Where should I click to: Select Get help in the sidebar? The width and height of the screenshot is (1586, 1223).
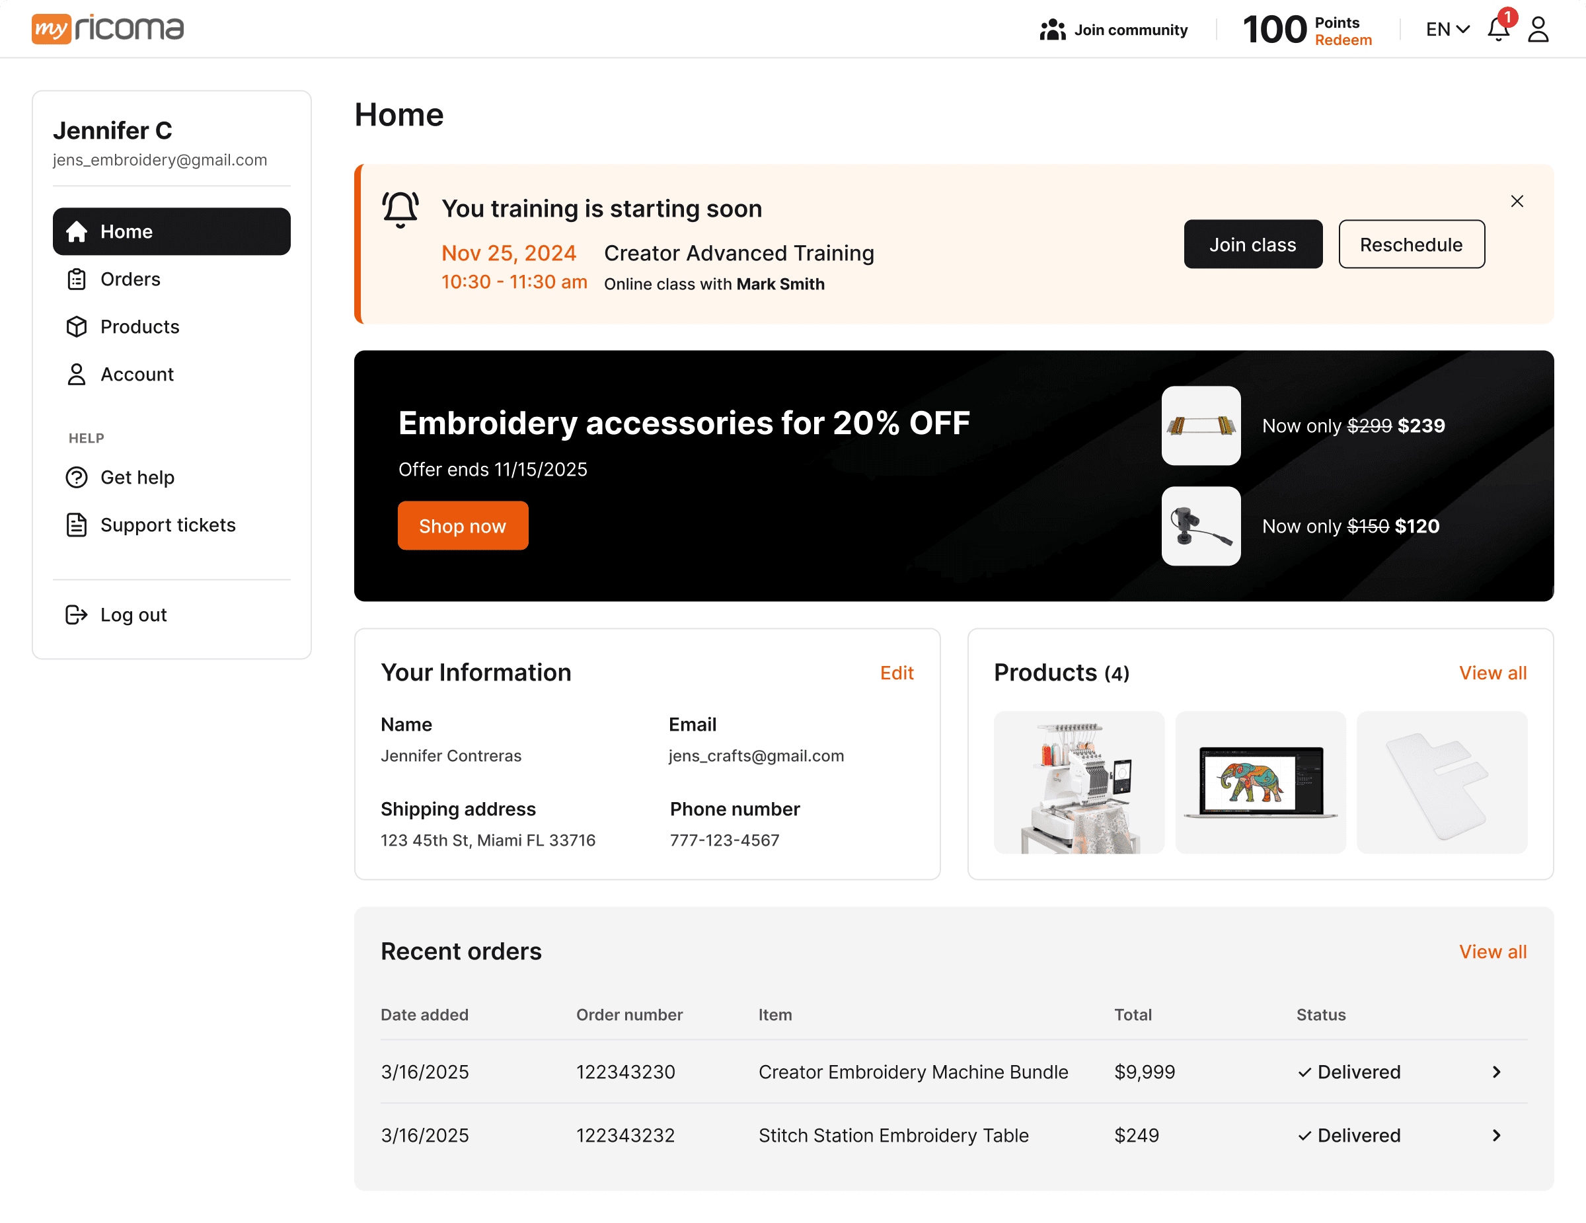pyautogui.click(x=171, y=477)
